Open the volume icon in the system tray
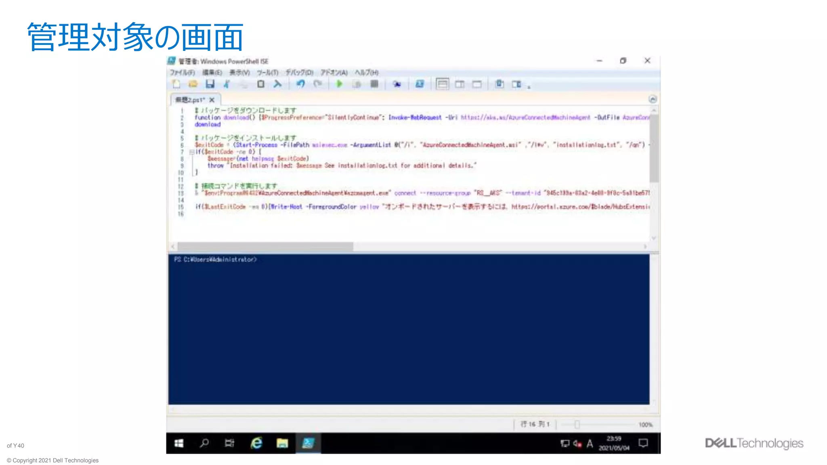Image resolution: width=827 pixels, height=465 pixels. tap(577, 444)
